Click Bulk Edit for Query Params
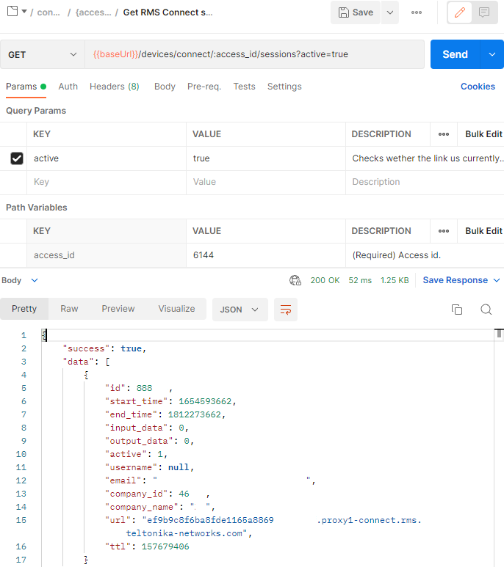Viewport: 504px width, 567px height. point(483,134)
